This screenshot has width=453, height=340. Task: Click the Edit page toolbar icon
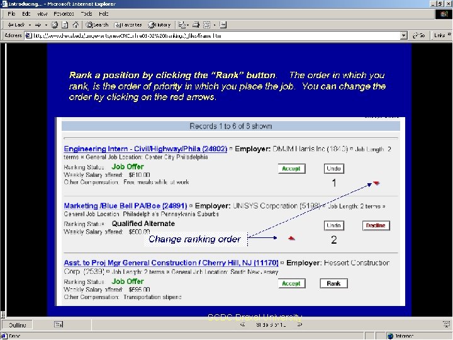pos(206,25)
